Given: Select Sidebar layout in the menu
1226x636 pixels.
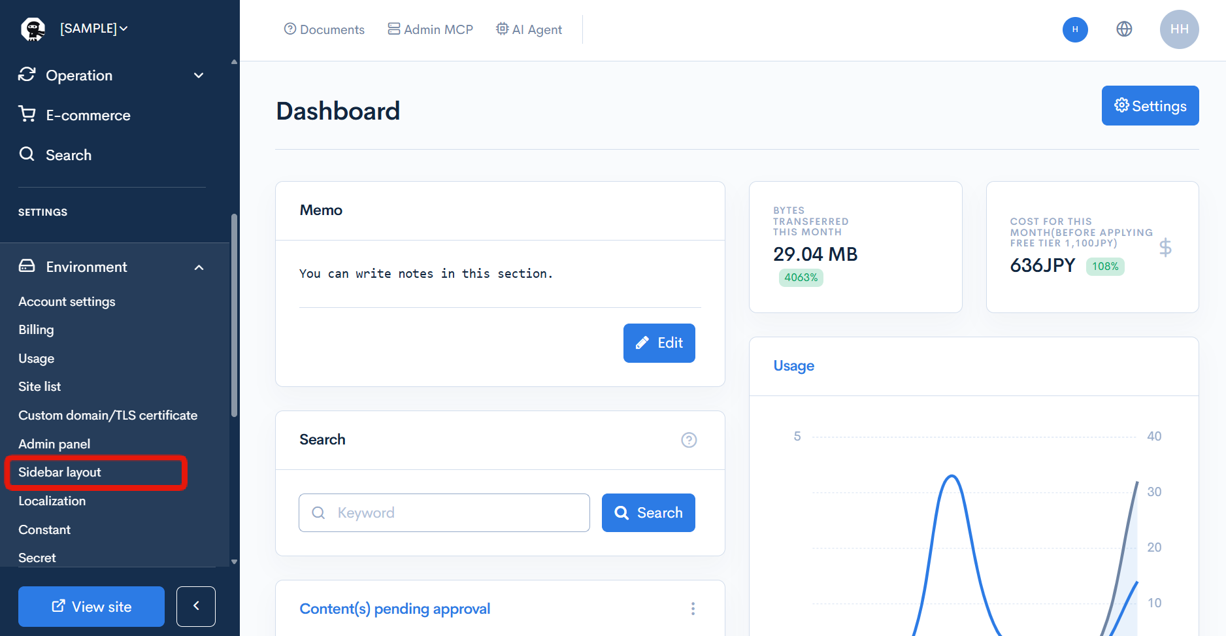Looking at the screenshot, I should [59, 473].
